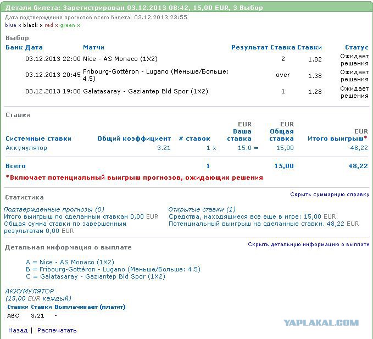The image size is (373, 339).
Task: Select the Fribourg-Gottéron - Lugano match
Action: click(155, 75)
